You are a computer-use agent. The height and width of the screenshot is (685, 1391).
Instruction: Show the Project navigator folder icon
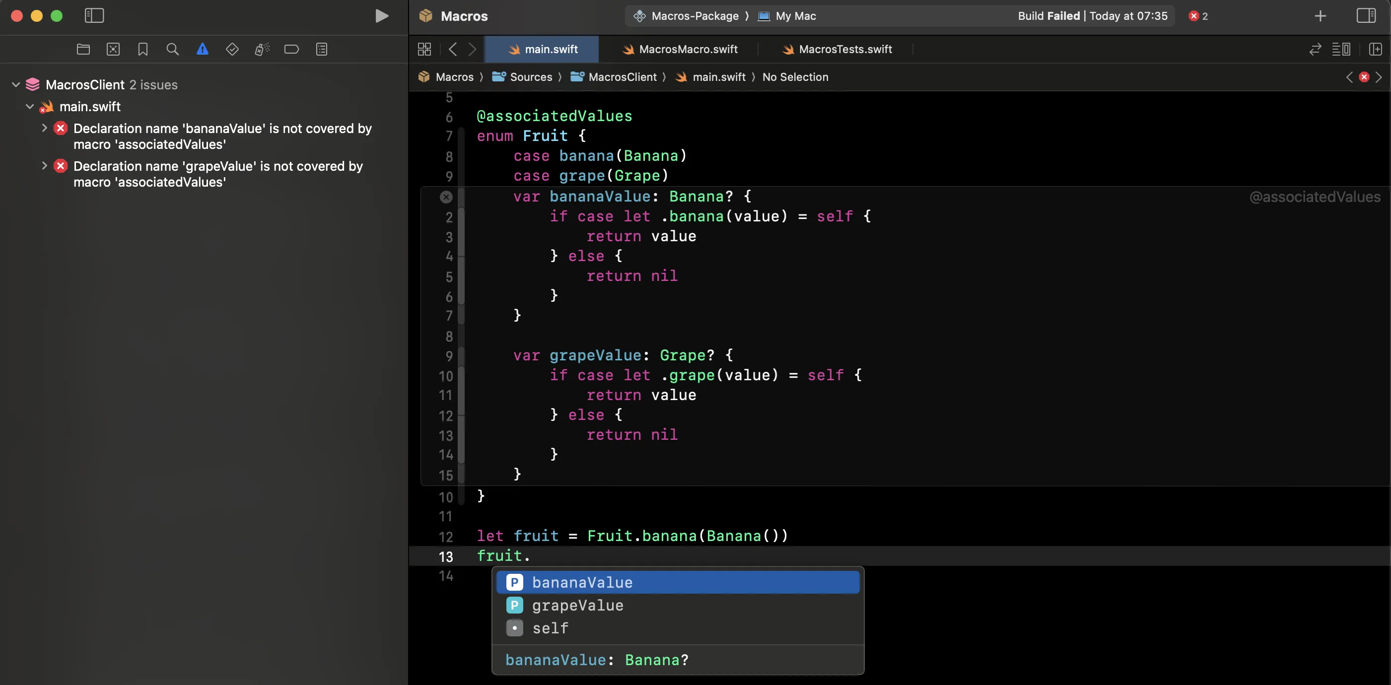(x=83, y=49)
